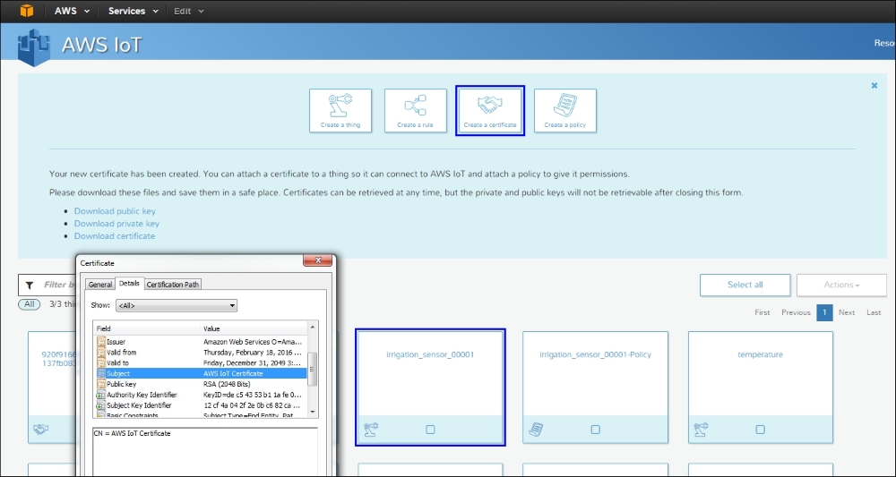This screenshot has height=477, width=896.
Task: Go to the Last page
Action: (x=874, y=312)
